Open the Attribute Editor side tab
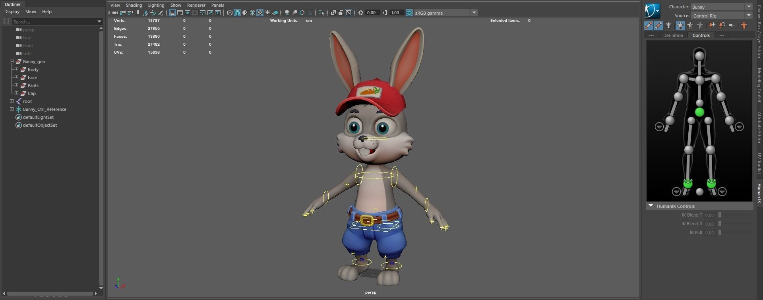This screenshot has width=763, height=300. pyautogui.click(x=759, y=128)
